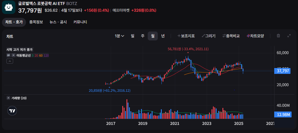Click the 애프터마켓 +326원 (0.8%) change
The width and height of the screenshot is (298, 133).
tap(134, 10)
